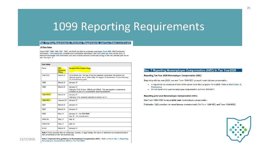
Task: Click 'January 31' recipient copy in W-2G row
Action: (x=73, y=128)
